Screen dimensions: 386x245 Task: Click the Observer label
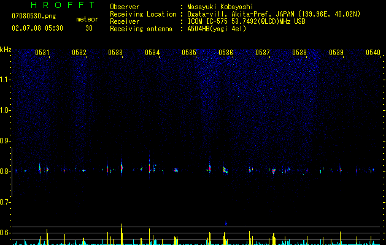pyautogui.click(x=125, y=7)
